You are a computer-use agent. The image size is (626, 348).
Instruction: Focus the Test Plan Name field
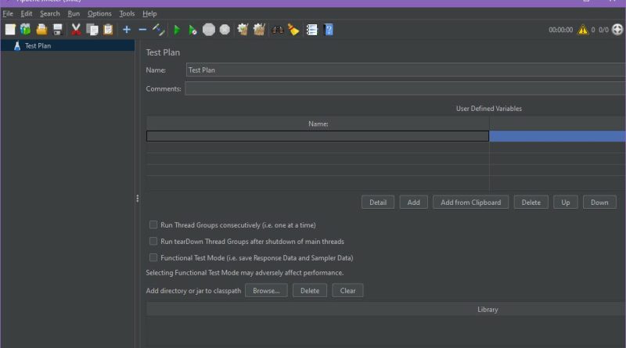[405, 70]
